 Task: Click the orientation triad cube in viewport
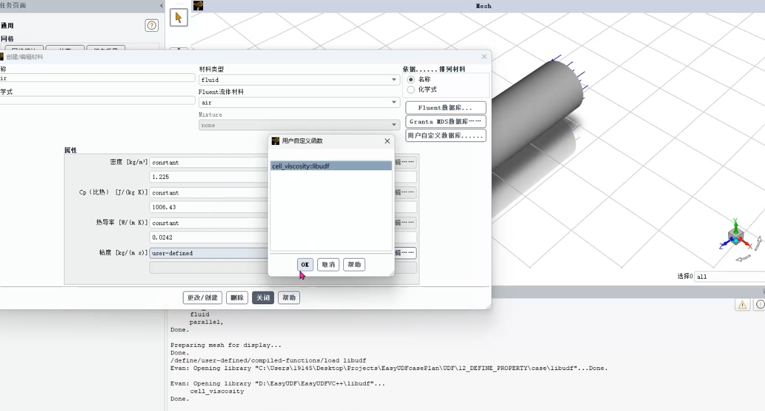click(x=735, y=237)
